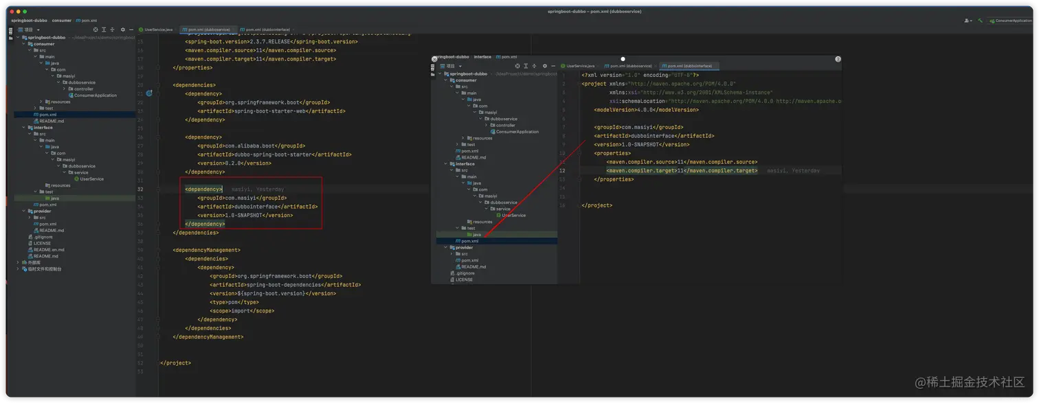Click the locate-opened-file target icon in main window
This screenshot has width=1039, height=403.
(96, 30)
